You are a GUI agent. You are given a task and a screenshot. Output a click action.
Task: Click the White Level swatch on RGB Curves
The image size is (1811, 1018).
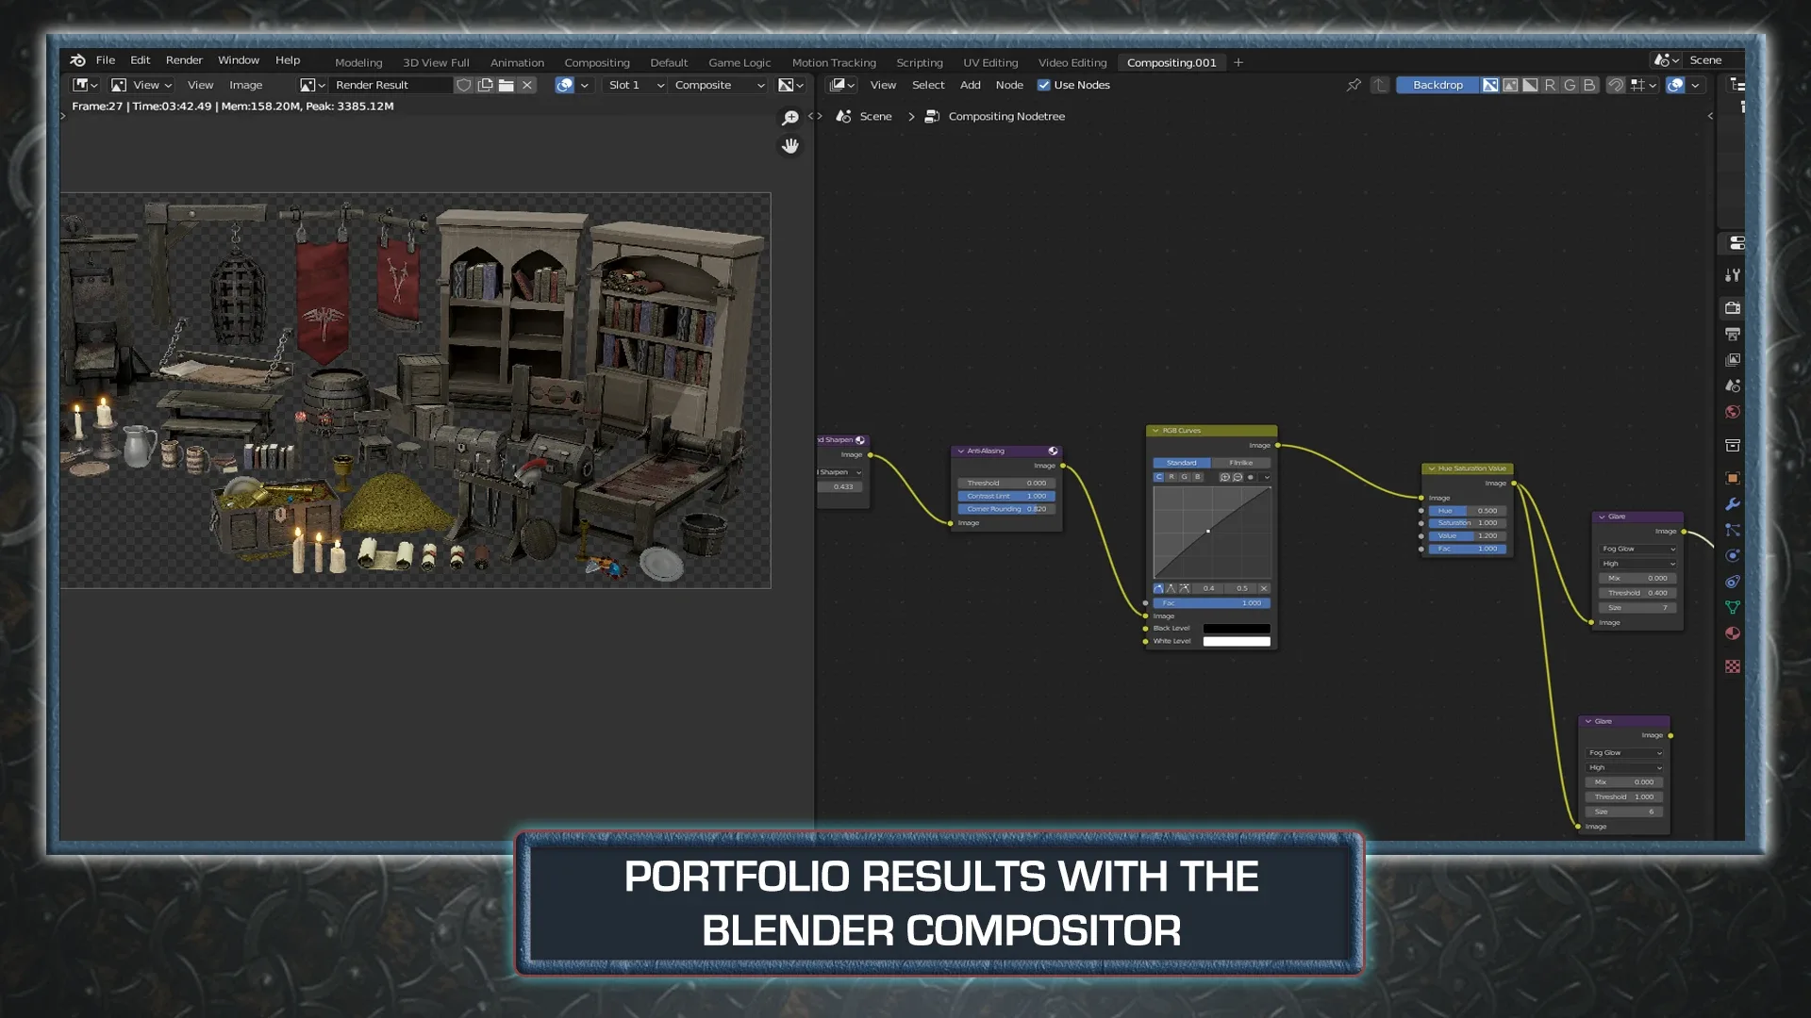point(1238,640)
